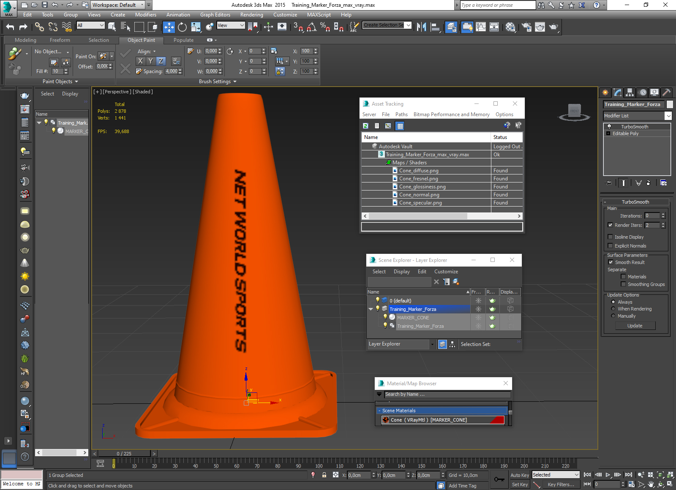Collapse the TurboSmooth rollout header
Image resolution: width=676 pixels, height=490 pixels.
pyautogui.click(x=635, y=202)
